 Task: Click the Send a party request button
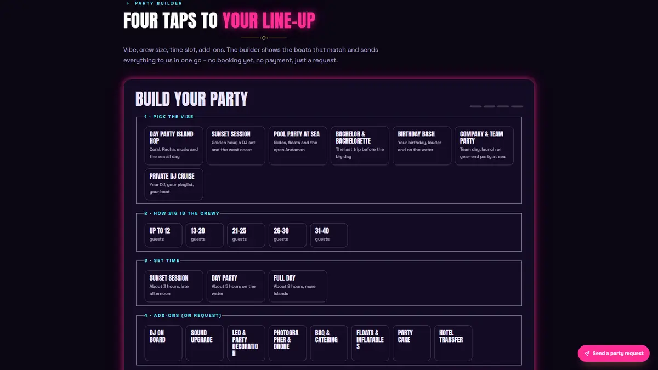tap(614, 354)
